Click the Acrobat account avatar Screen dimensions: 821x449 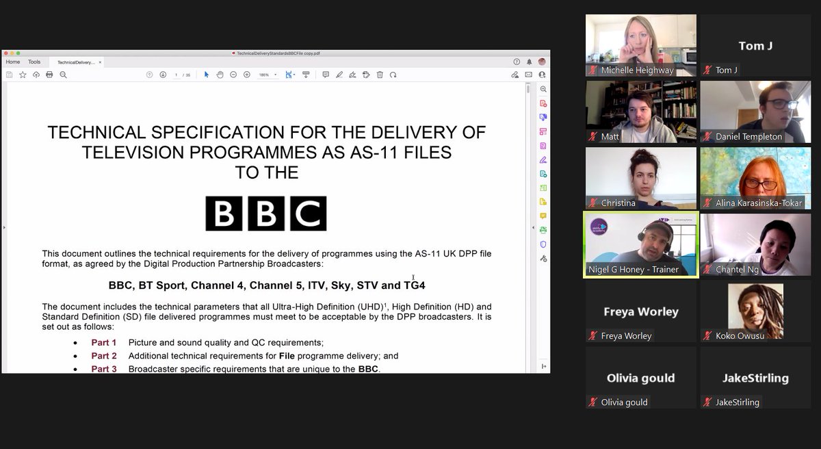click(x=542, y=62)
